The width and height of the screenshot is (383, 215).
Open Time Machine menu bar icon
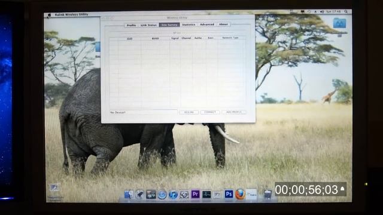click(x=309, y=12)
